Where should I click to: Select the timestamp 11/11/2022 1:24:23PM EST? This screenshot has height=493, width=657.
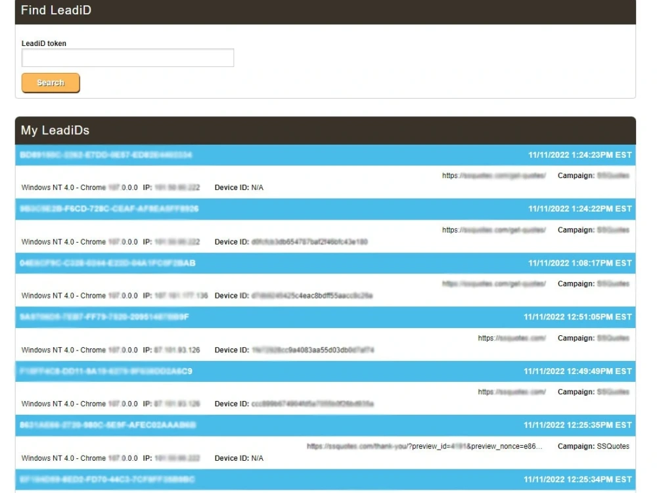pos(582,154)
